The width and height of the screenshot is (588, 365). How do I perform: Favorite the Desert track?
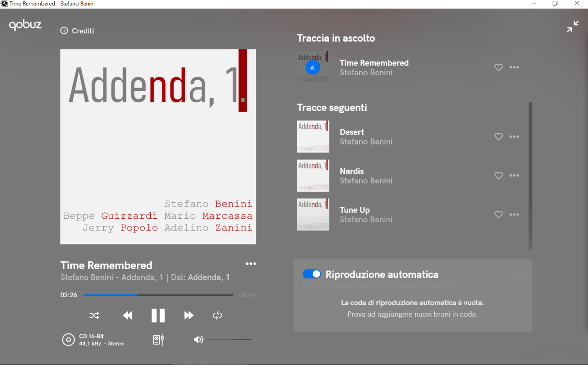tap(498, 137)
